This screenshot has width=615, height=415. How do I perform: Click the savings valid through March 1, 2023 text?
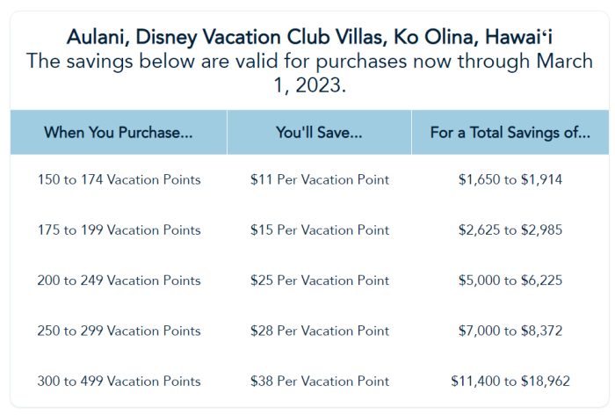click(x=309, y=73)
